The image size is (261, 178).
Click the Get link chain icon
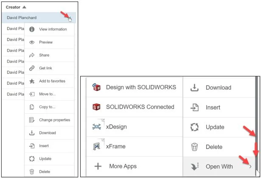click(31, 68)
